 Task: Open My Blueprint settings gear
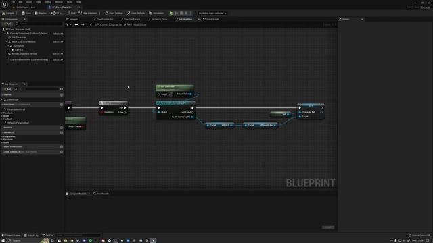tap(62, 89)
